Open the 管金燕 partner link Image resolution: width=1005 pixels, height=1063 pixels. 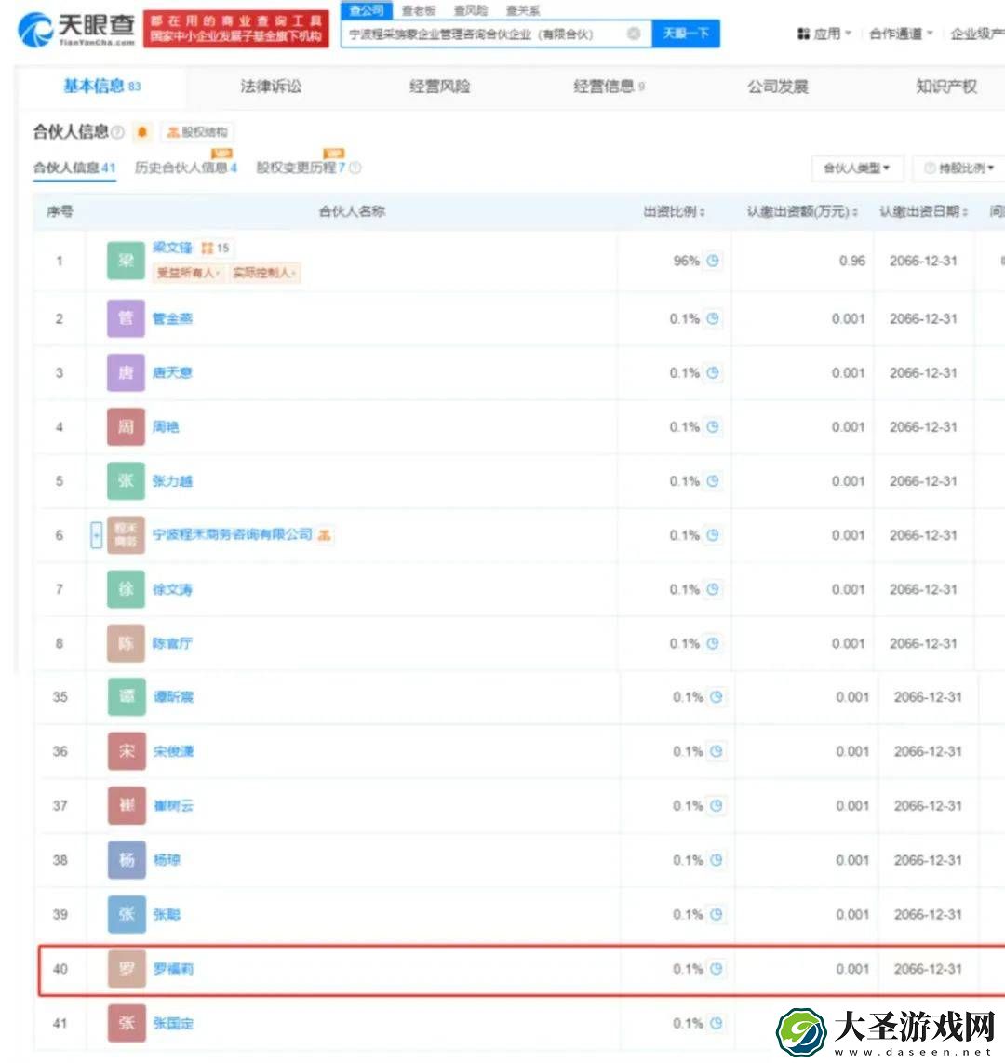pyautogui.click(x=172, y=318)
